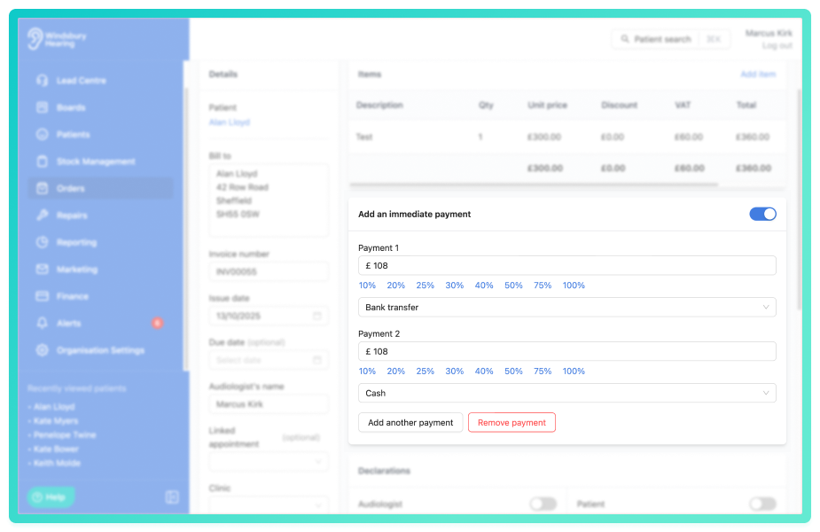Open the Alan Lloyd patient link
820x532 pixels.
pyautogui.click(x=229, y=121)
